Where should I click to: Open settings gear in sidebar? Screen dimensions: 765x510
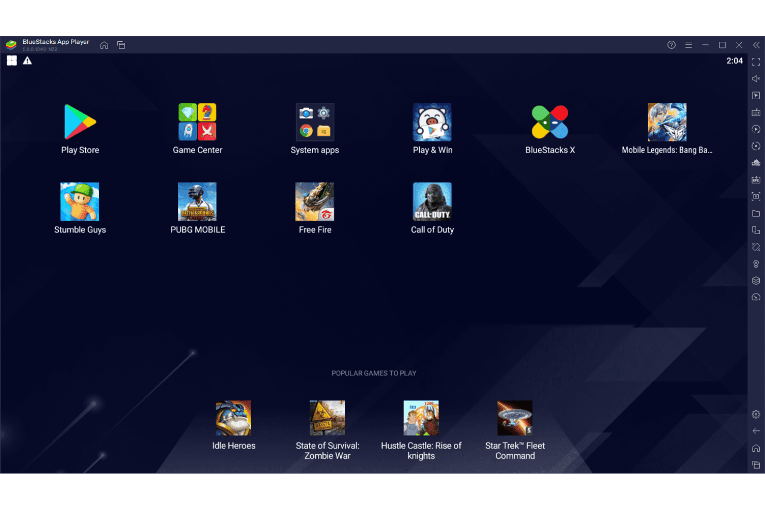(756, 414)
